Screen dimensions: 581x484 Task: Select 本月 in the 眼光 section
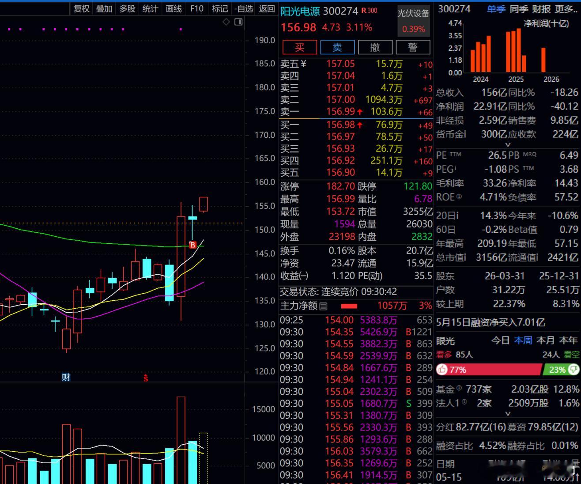tap(546, 340)
